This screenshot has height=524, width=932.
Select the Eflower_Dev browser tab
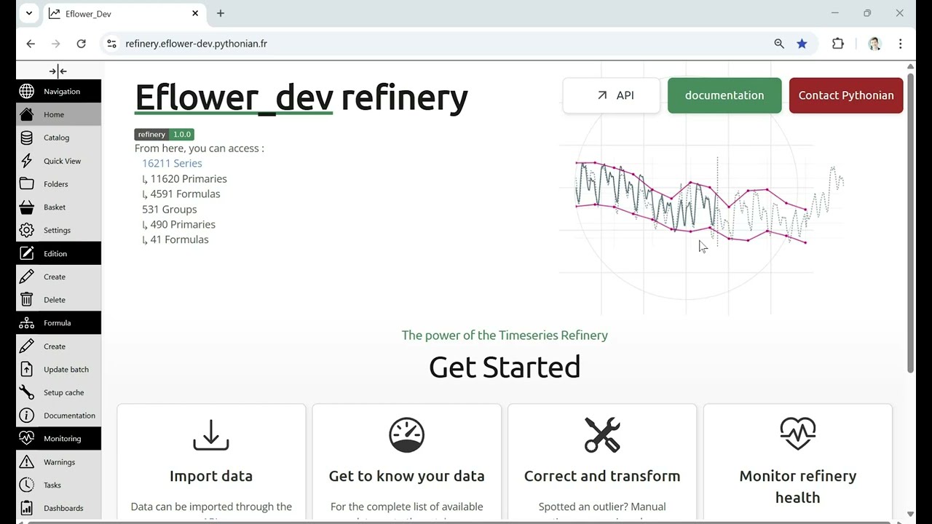tap(125, 14)
